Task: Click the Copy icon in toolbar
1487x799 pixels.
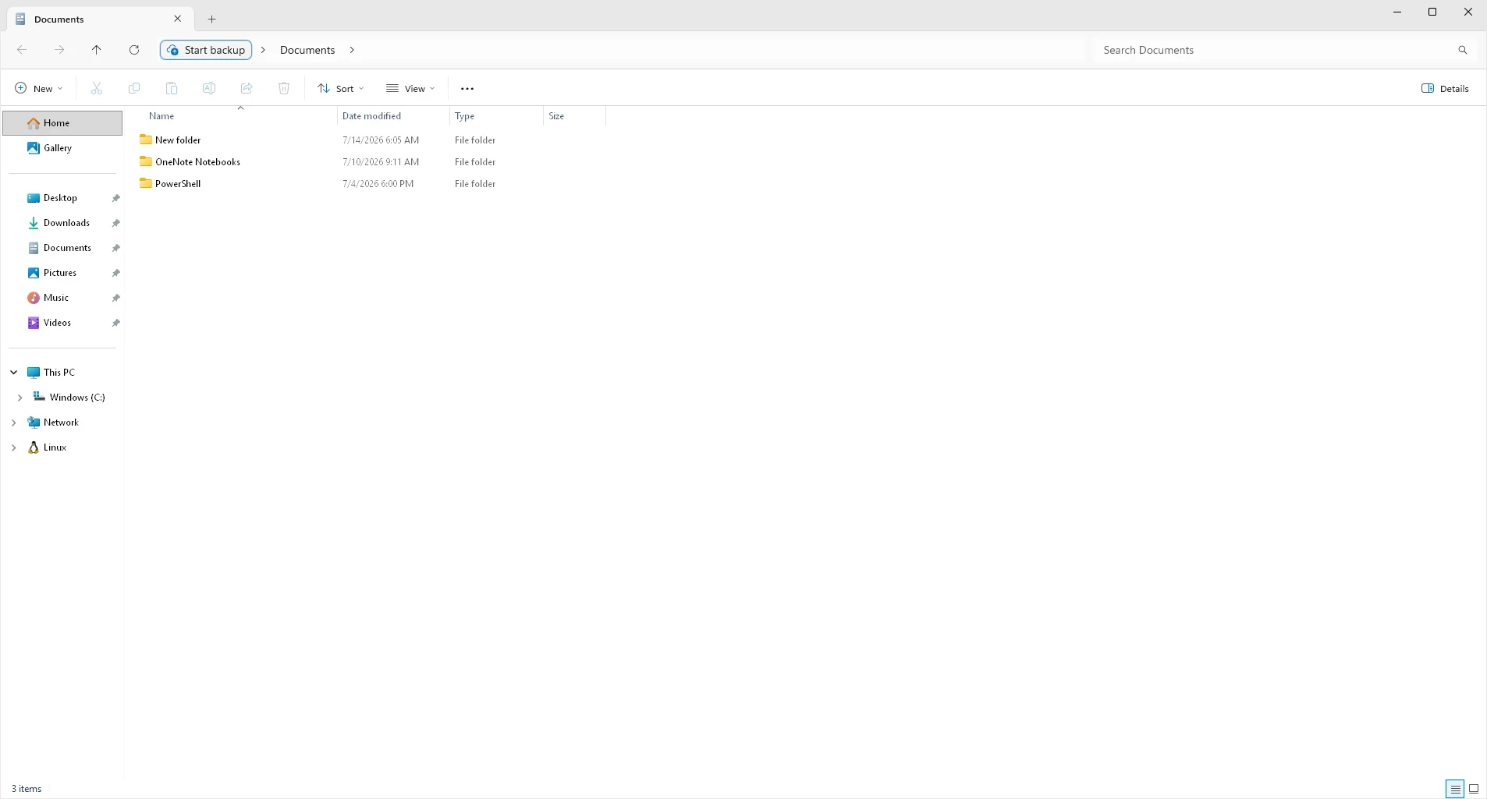Action: coord(134,89)
